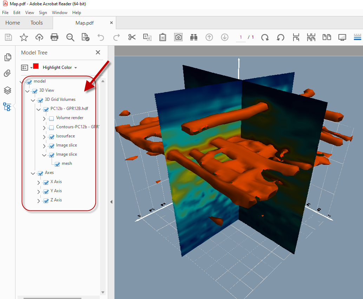Click the scissors cut icon

click(132, 37)
